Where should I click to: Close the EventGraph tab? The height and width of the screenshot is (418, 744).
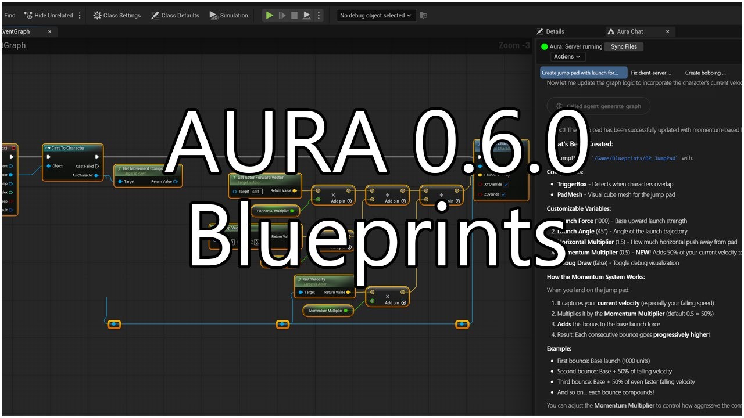(49, 31)
